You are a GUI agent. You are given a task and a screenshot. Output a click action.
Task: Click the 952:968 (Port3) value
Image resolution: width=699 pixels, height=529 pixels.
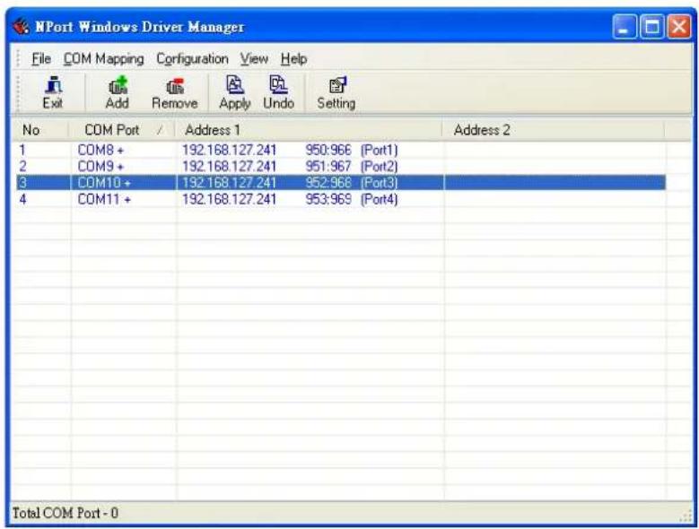coord(352,183)
